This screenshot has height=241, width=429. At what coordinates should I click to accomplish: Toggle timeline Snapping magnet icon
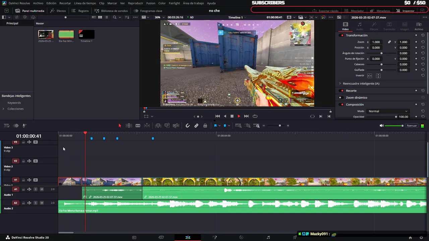(188, 126)
